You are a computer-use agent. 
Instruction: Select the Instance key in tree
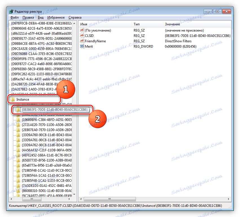point(23,99)
